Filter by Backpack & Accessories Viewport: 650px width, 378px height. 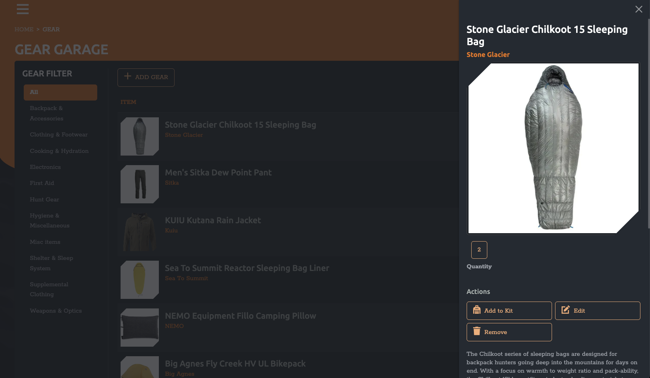click(x=60, y=114)
